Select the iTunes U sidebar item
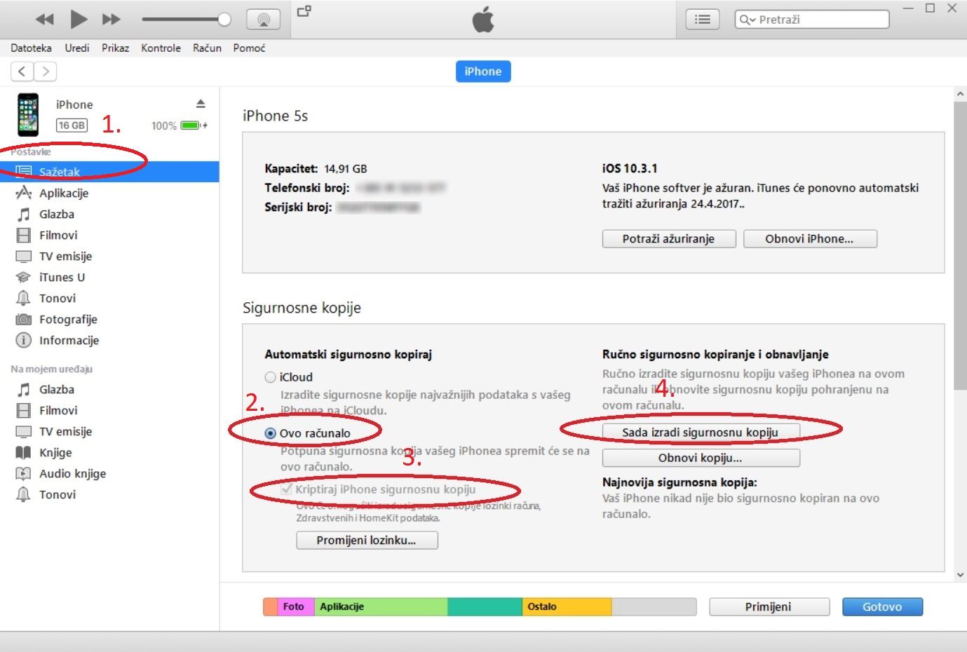Image resolution: width=967 pixels, height=652 pixels. (62, 278)
